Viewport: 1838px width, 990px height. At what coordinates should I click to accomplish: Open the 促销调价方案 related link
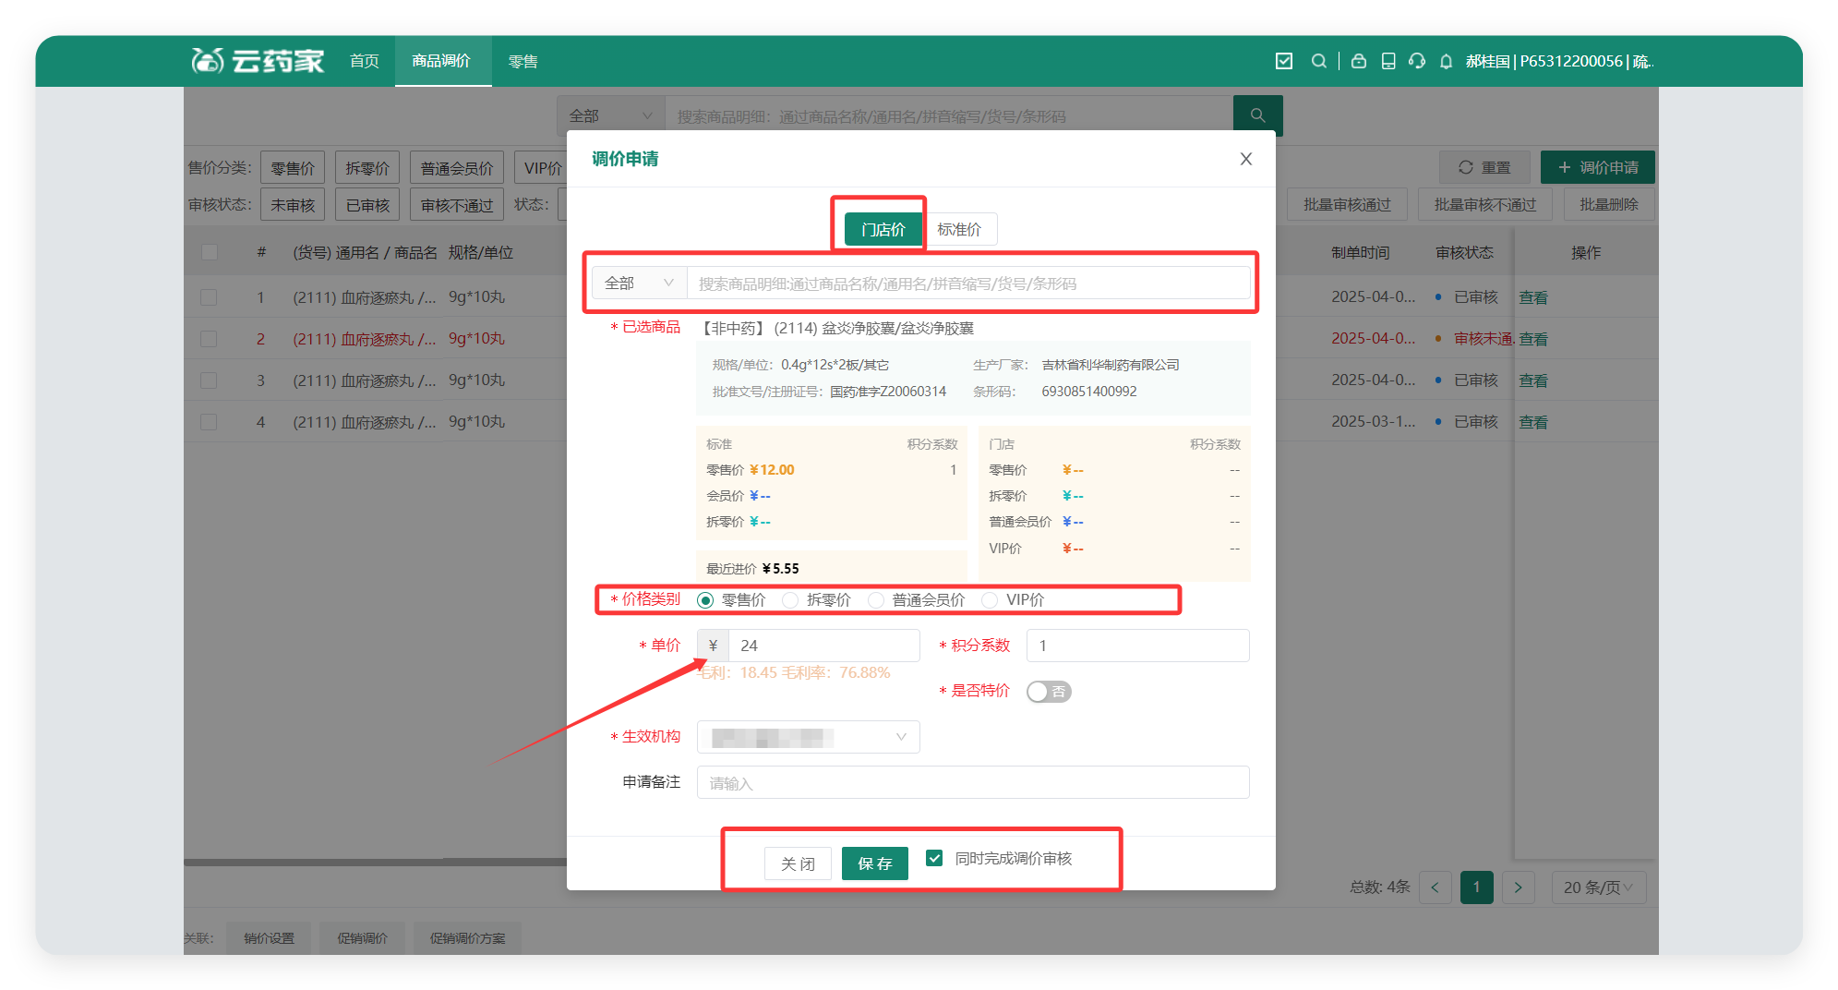tap(467, 937)
